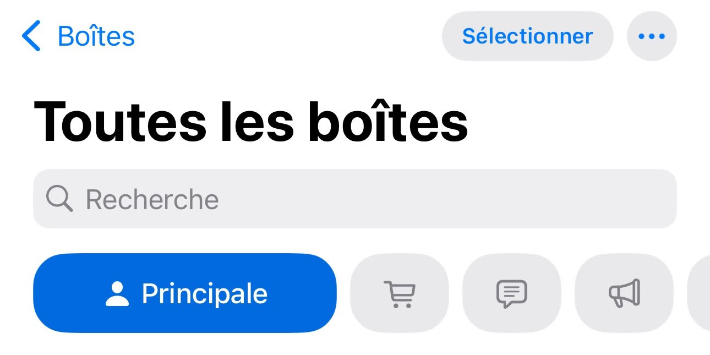Enable the grey megaphone filter pill
The width and height of the screenshot is (710, 355).
(x=624, y=293)
